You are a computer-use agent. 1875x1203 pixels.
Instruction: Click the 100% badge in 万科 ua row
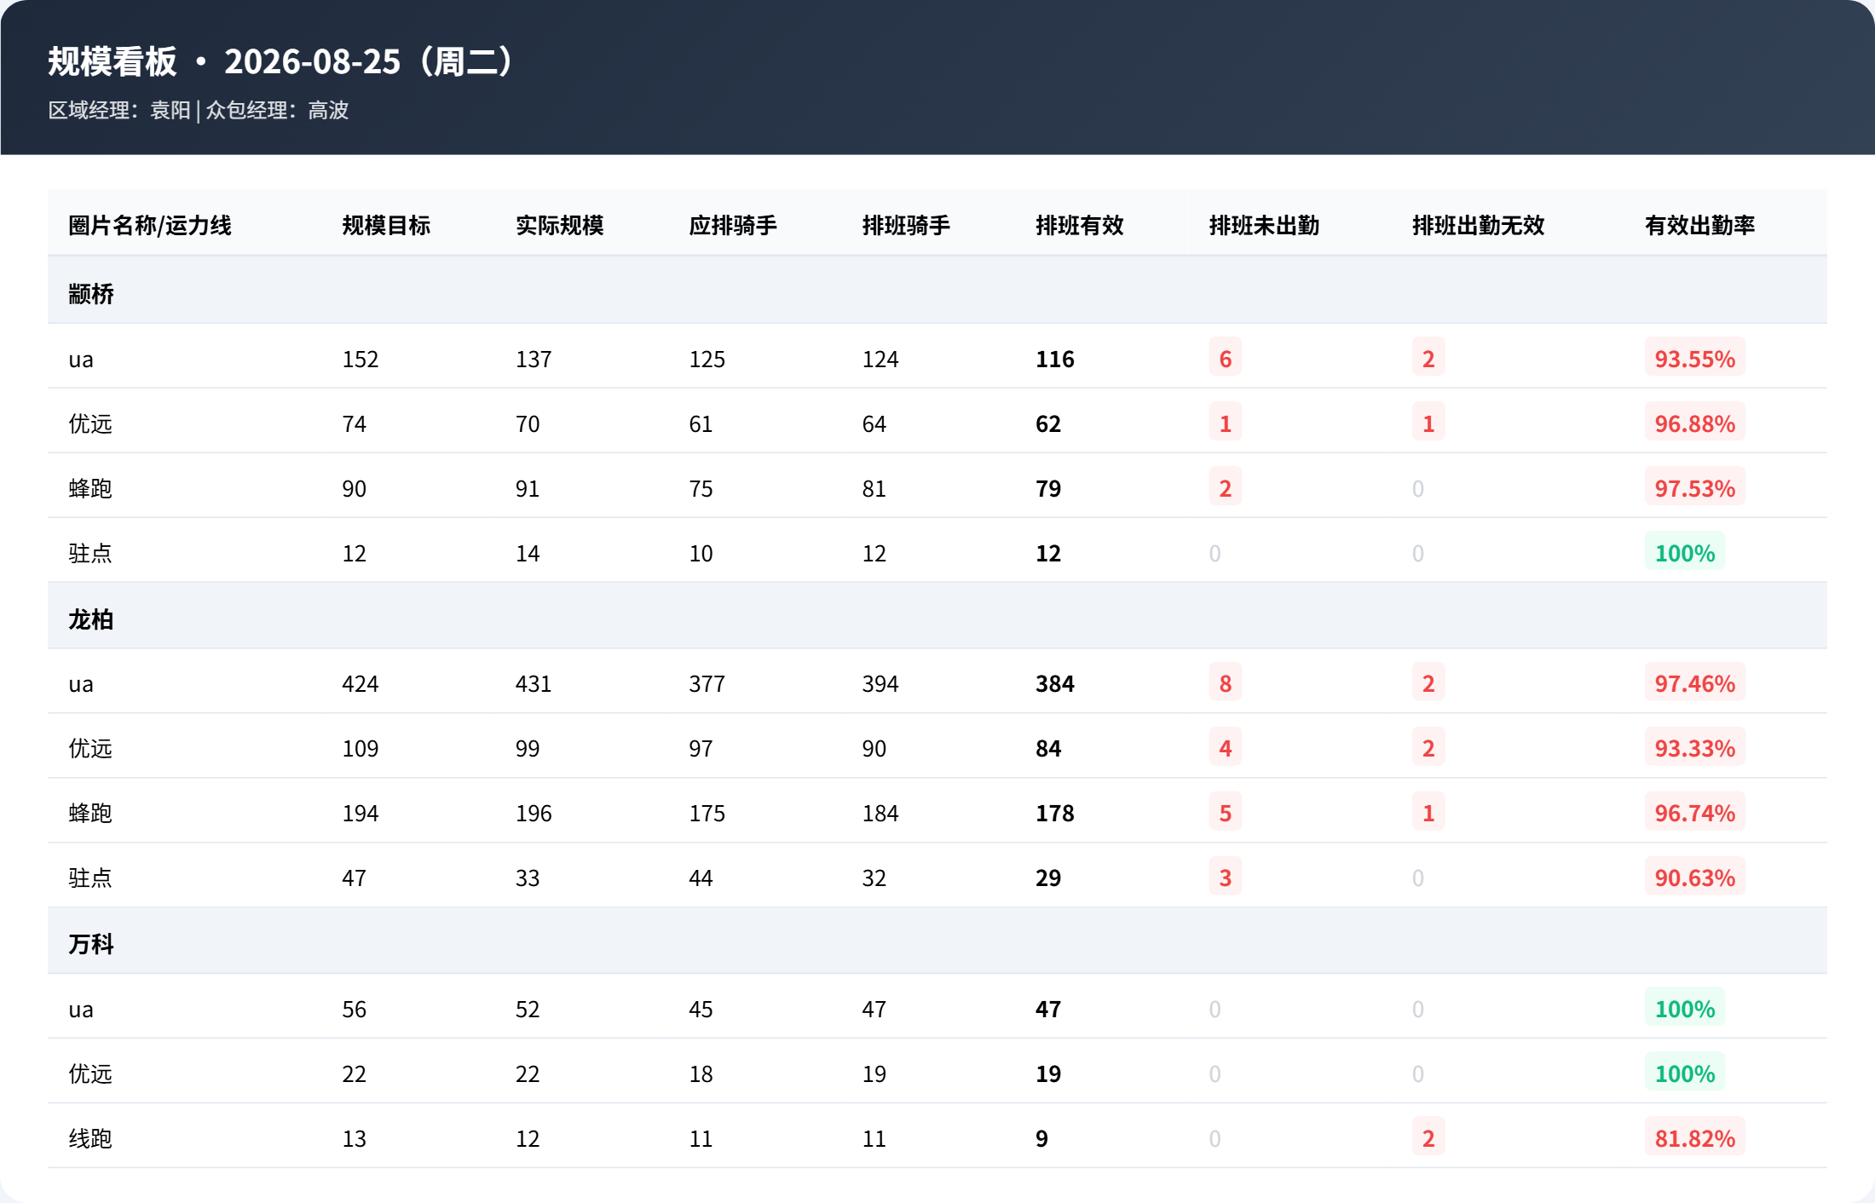(x=1684, y=1007)
